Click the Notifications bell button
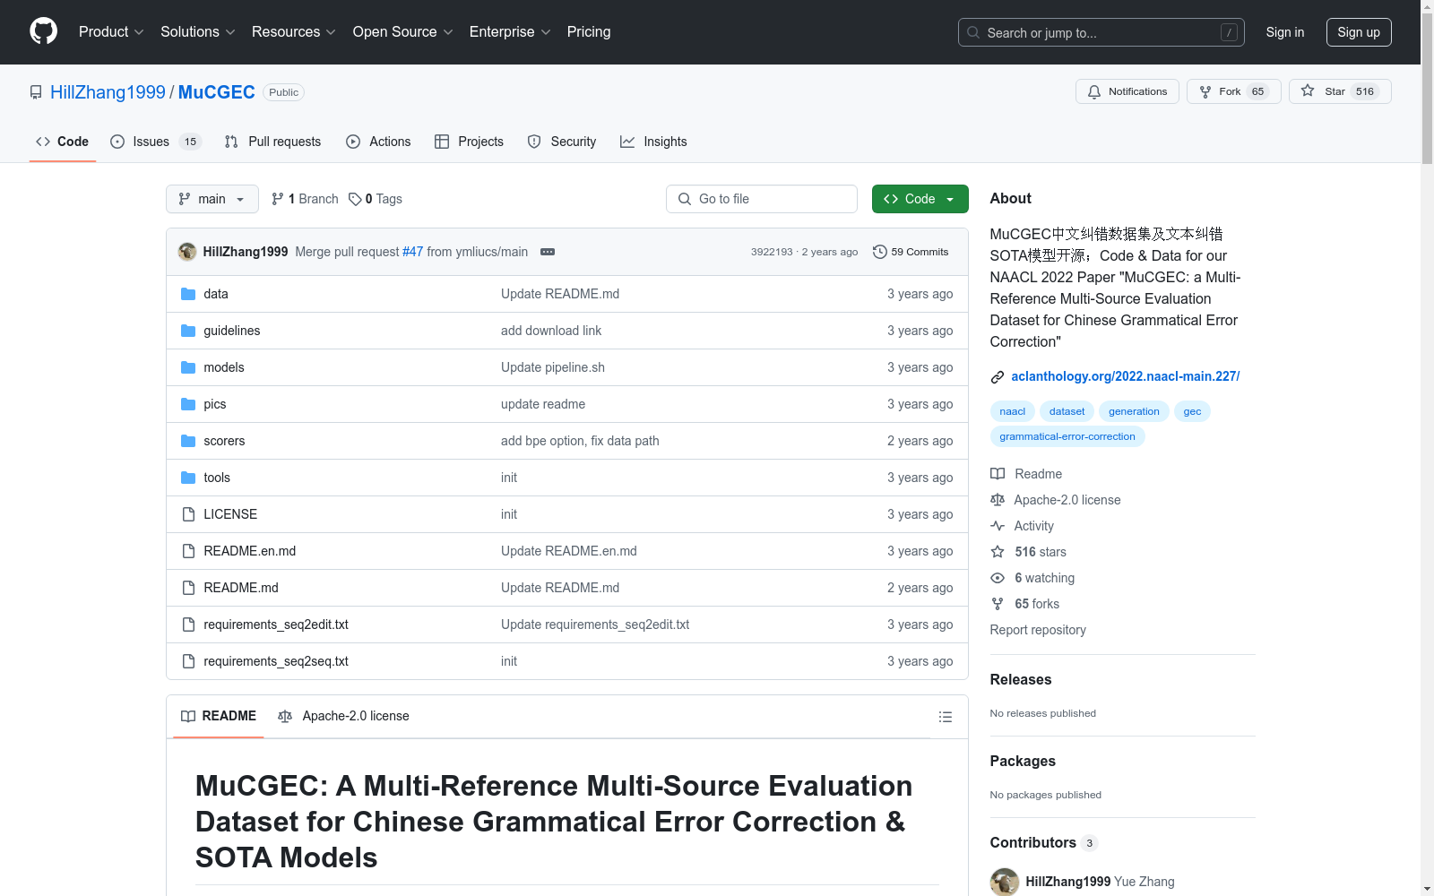This screenshot has height=896, width=1434. (x=1127, y=91)
